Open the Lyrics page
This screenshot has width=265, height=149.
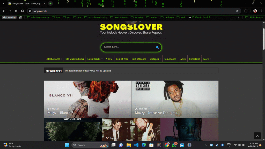click(182, 59)
